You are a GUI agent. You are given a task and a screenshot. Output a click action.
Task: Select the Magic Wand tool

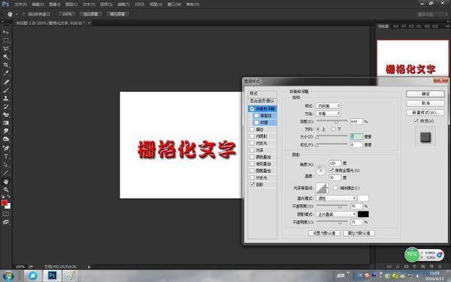pyautogui.click(x=6, y=56)
